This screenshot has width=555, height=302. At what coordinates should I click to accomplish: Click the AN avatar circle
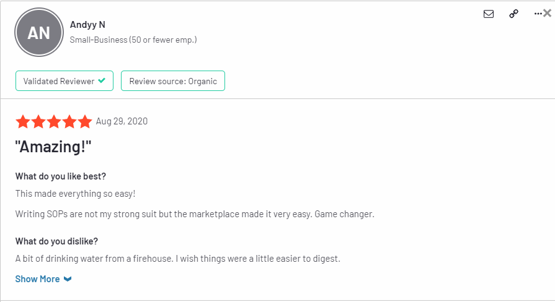(x=39, y=33)
